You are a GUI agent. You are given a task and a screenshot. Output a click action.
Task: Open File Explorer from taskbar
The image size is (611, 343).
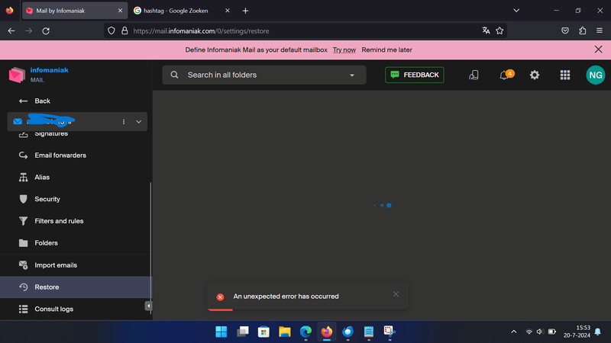pyautogui.click(x=284, y=332)
